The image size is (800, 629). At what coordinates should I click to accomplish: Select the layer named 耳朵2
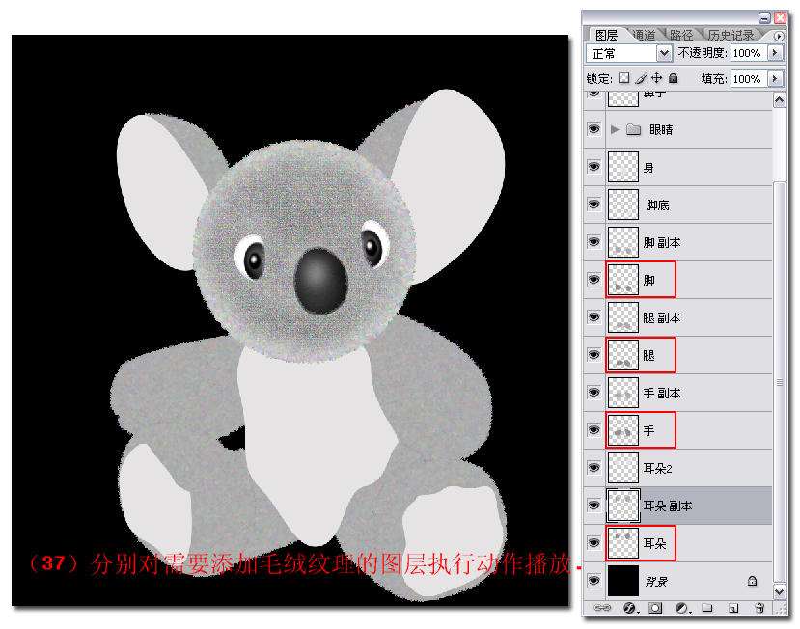tap(657, 468)
